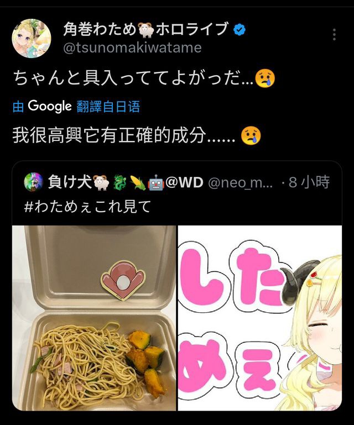This screenshot has height=425, width=354.
Task: Click the quoted username 負け犬
Action: tap(70, 182)
